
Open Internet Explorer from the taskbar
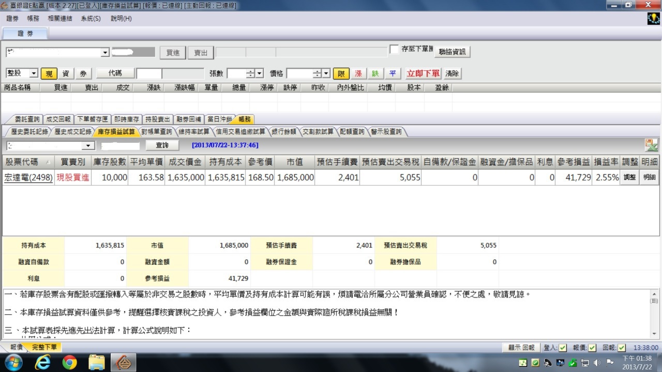(x=42, y=362)
